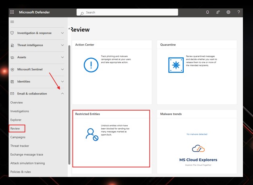Click the MS Cloud Explorers cloud logo

(198, 148)
